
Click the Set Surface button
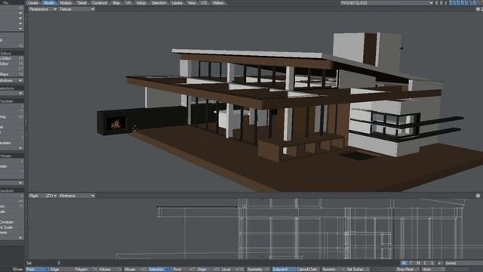[358, 269]
